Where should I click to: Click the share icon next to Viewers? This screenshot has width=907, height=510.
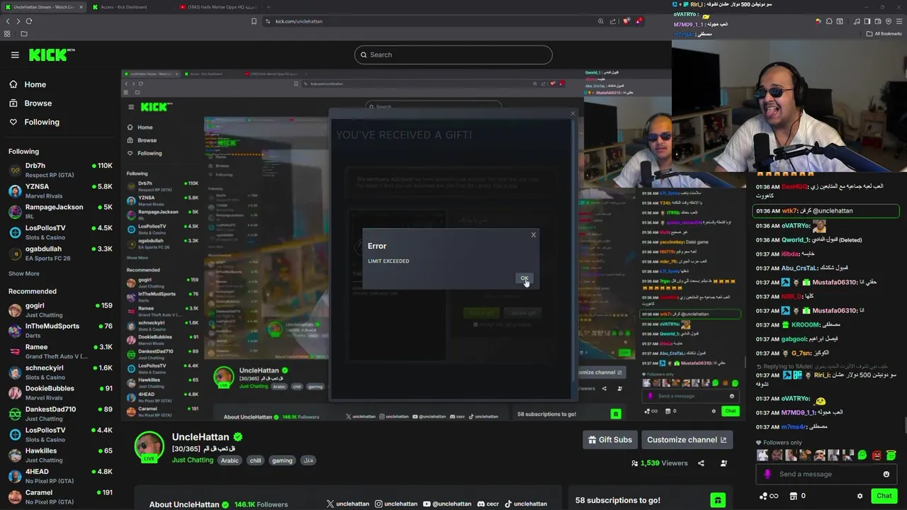tap(701, 463)
